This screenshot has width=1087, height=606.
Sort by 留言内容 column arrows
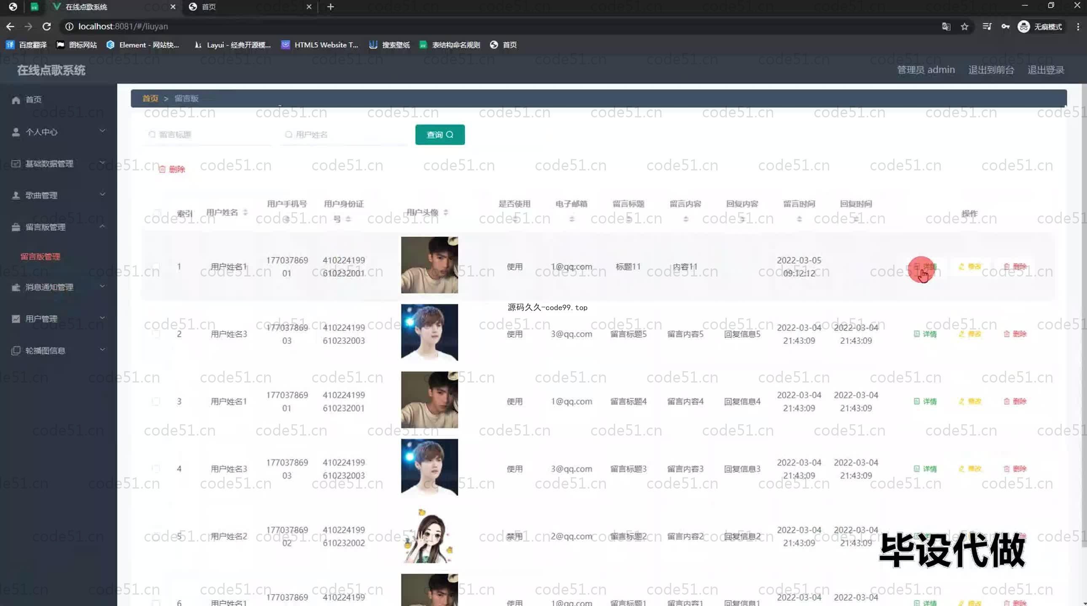(686, 219)
